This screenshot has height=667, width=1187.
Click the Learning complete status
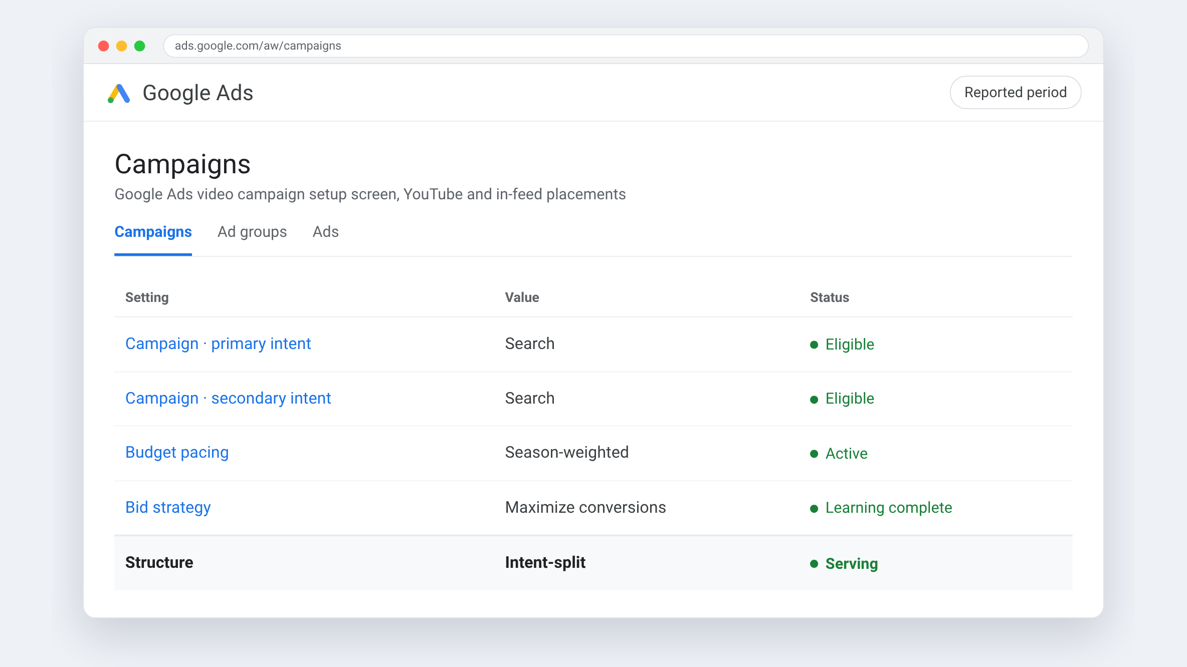(x=881, y=508)
